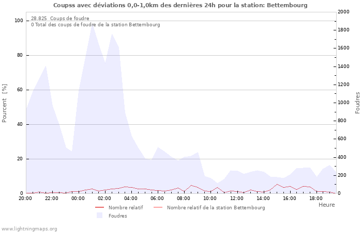Viewport: 362px width, 232px height.
Task: Click the 06:00 time axis label
Action: point(157,198)
